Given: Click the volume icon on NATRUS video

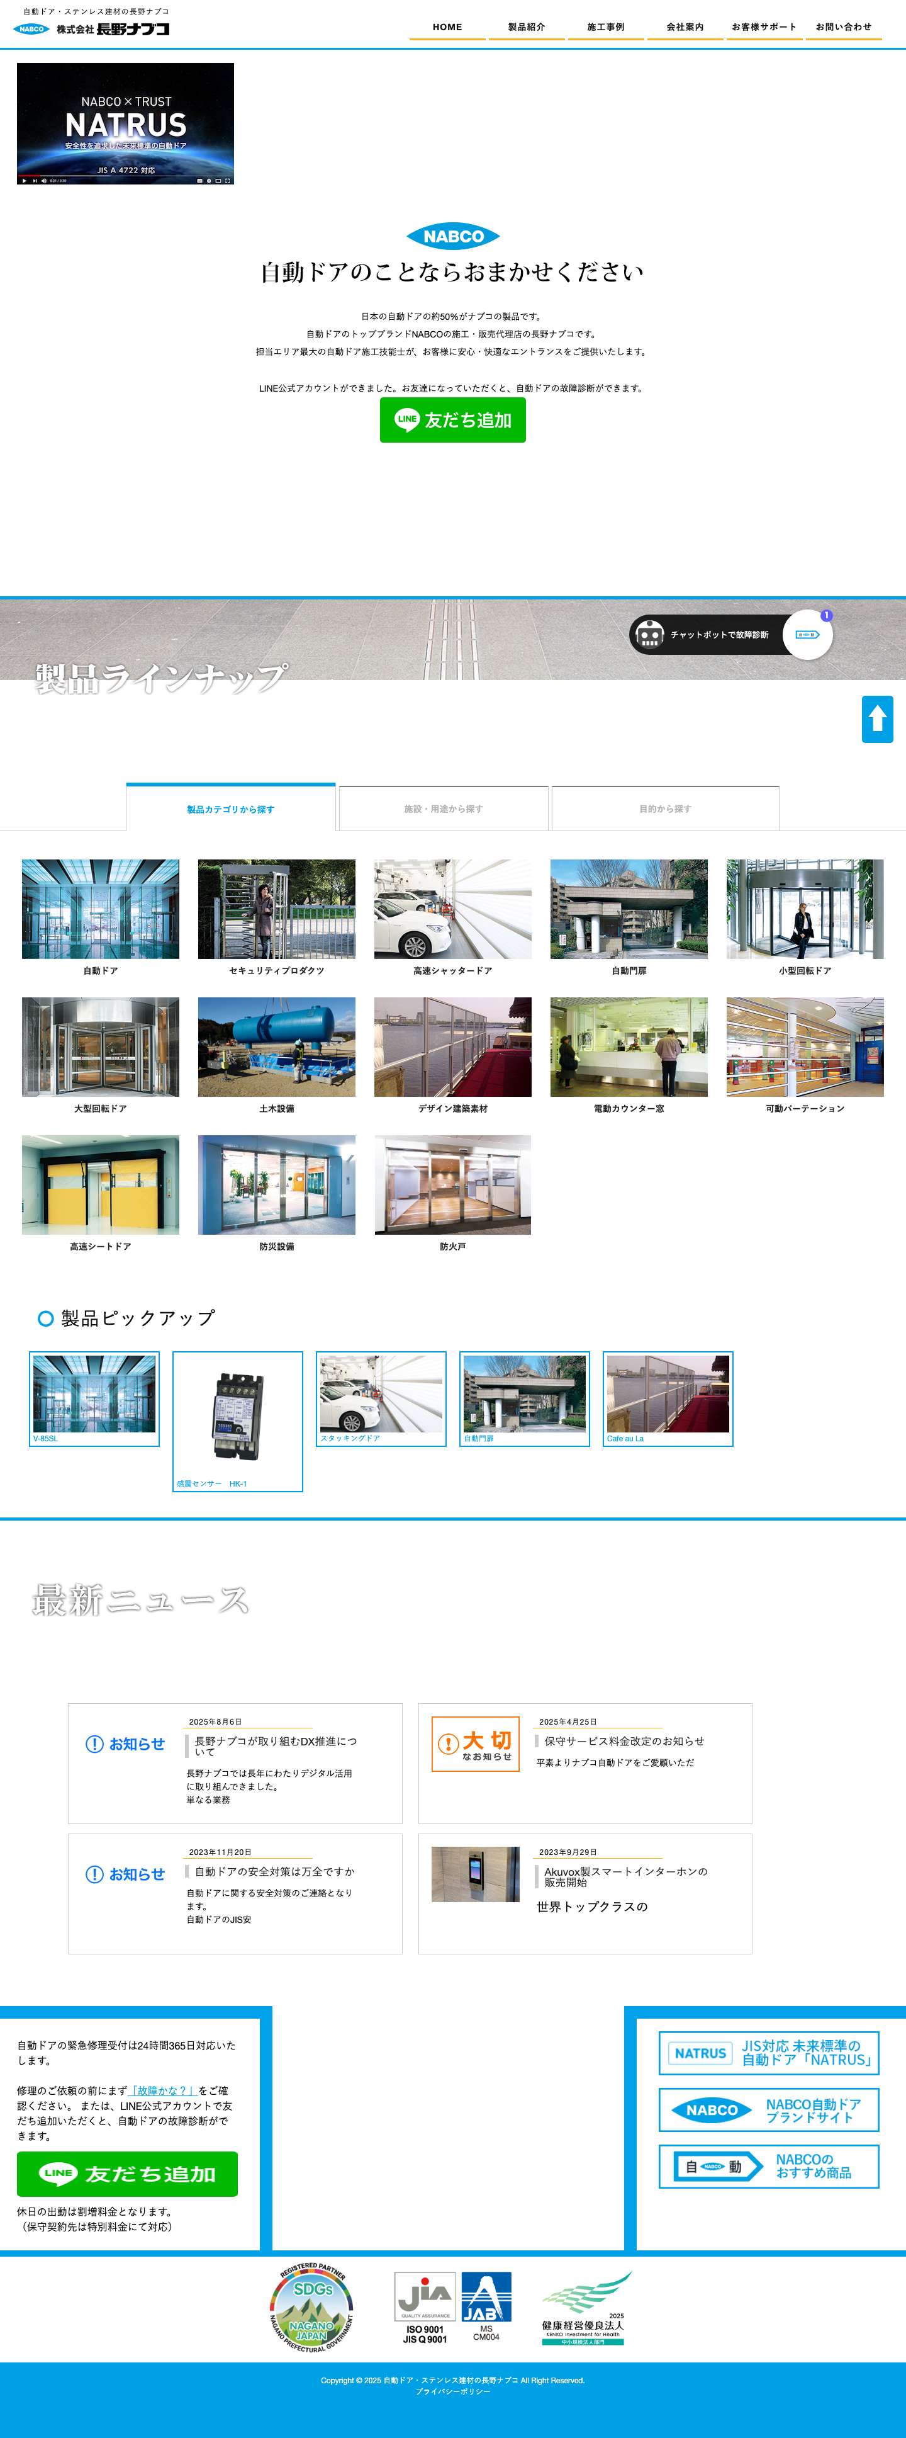Looking at the screenshot, I should point(43,180).
